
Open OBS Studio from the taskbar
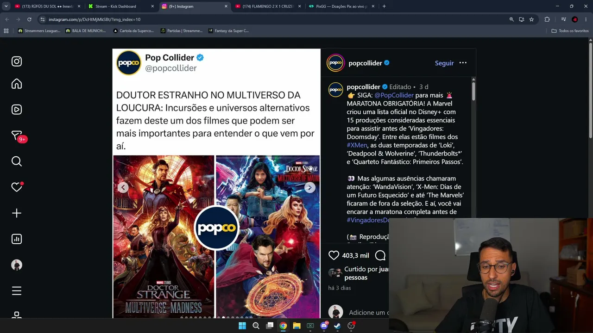click(x=351, y=326)
